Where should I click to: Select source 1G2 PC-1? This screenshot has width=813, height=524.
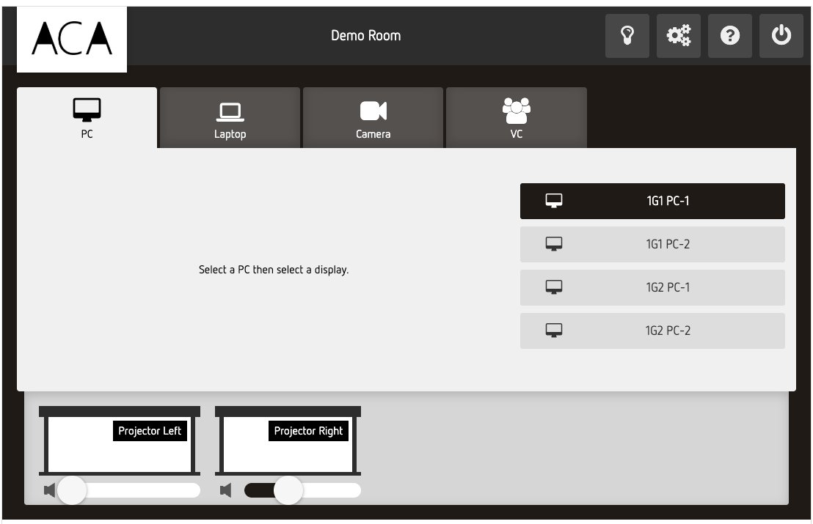pyautogui.click(x=652, y=287)
